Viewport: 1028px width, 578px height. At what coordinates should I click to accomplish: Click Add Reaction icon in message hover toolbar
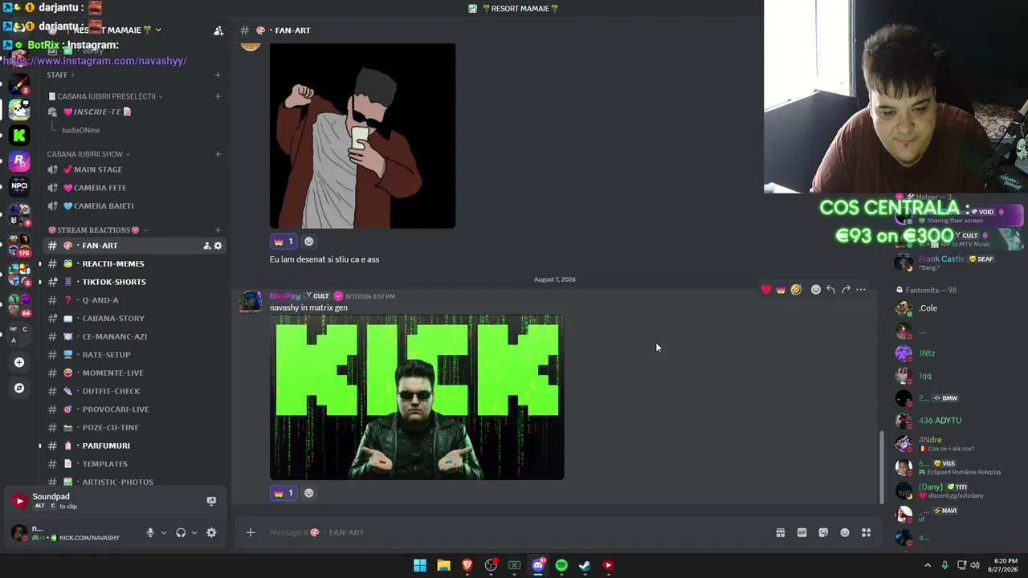[815, 290]
